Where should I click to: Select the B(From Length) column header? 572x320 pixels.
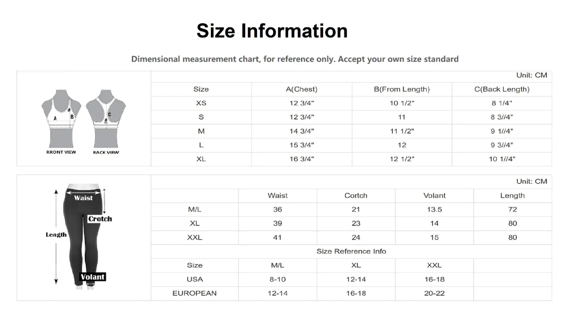point(402,89)
